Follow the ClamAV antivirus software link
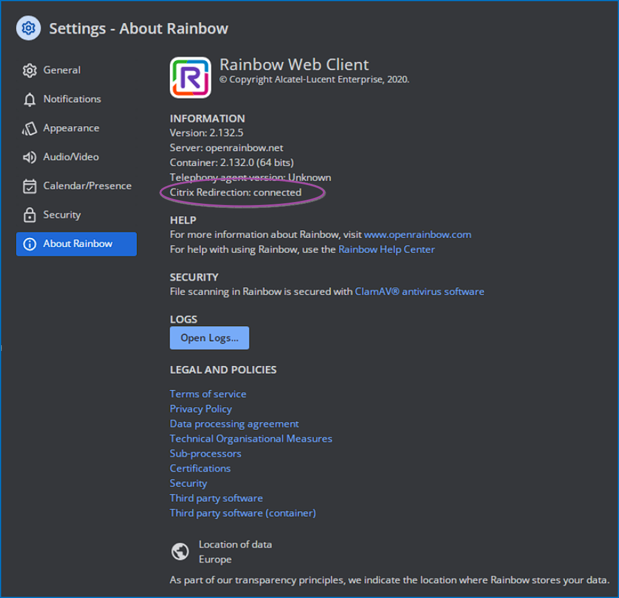The image size is (619, 598). pos(419,291)
